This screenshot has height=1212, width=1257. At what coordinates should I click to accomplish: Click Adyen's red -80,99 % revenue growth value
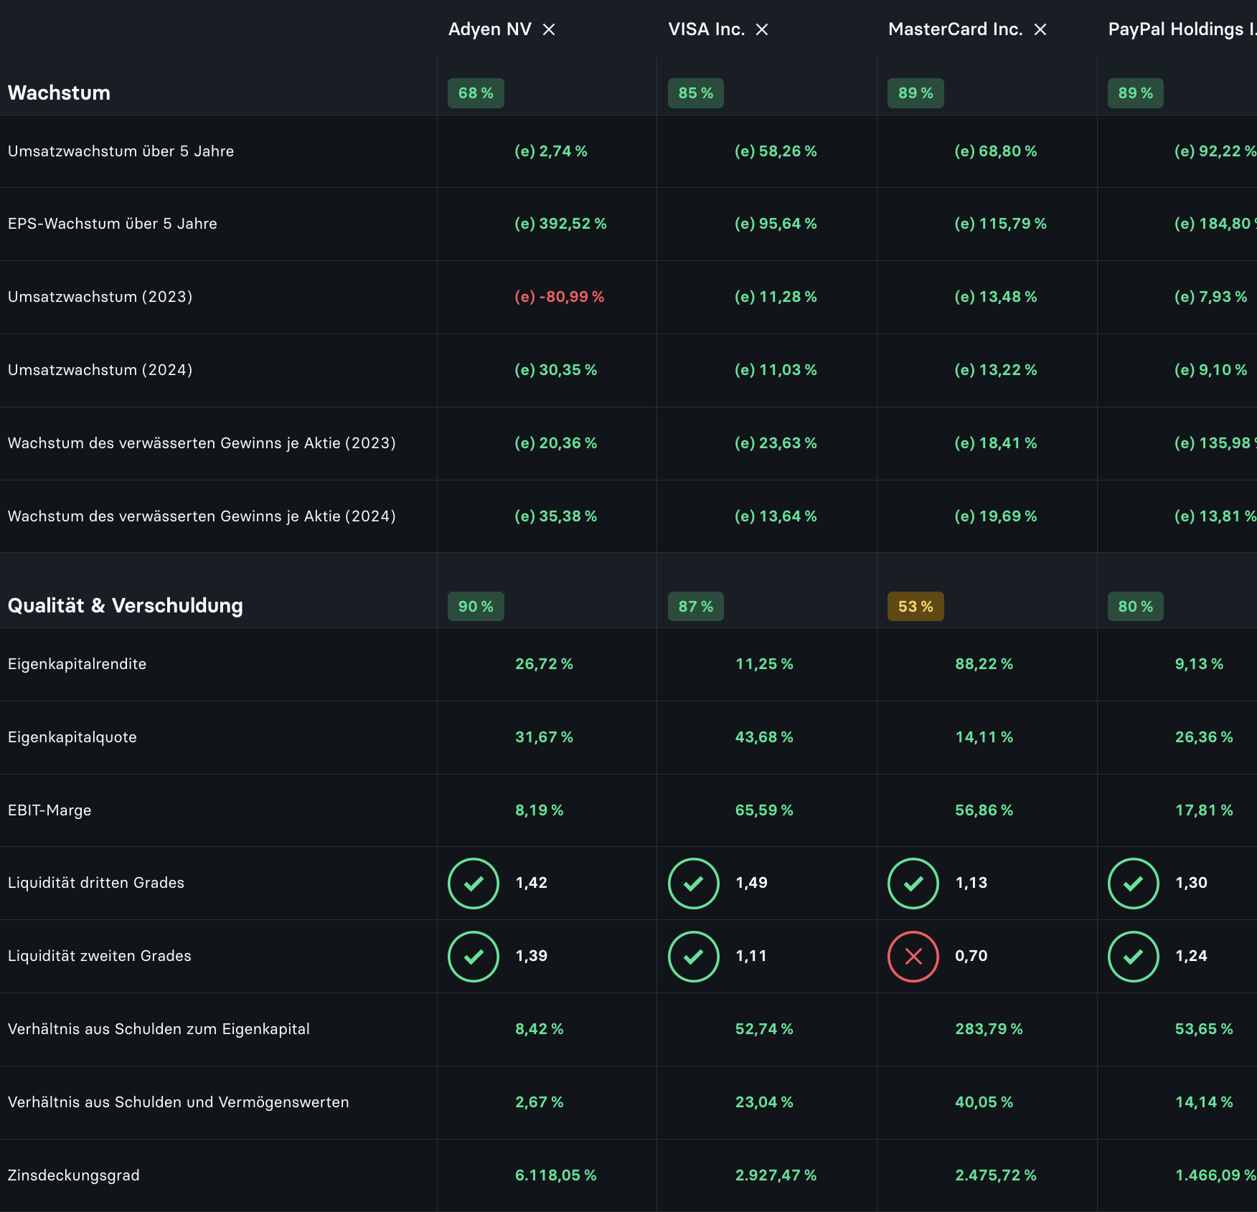pos(560,297)
